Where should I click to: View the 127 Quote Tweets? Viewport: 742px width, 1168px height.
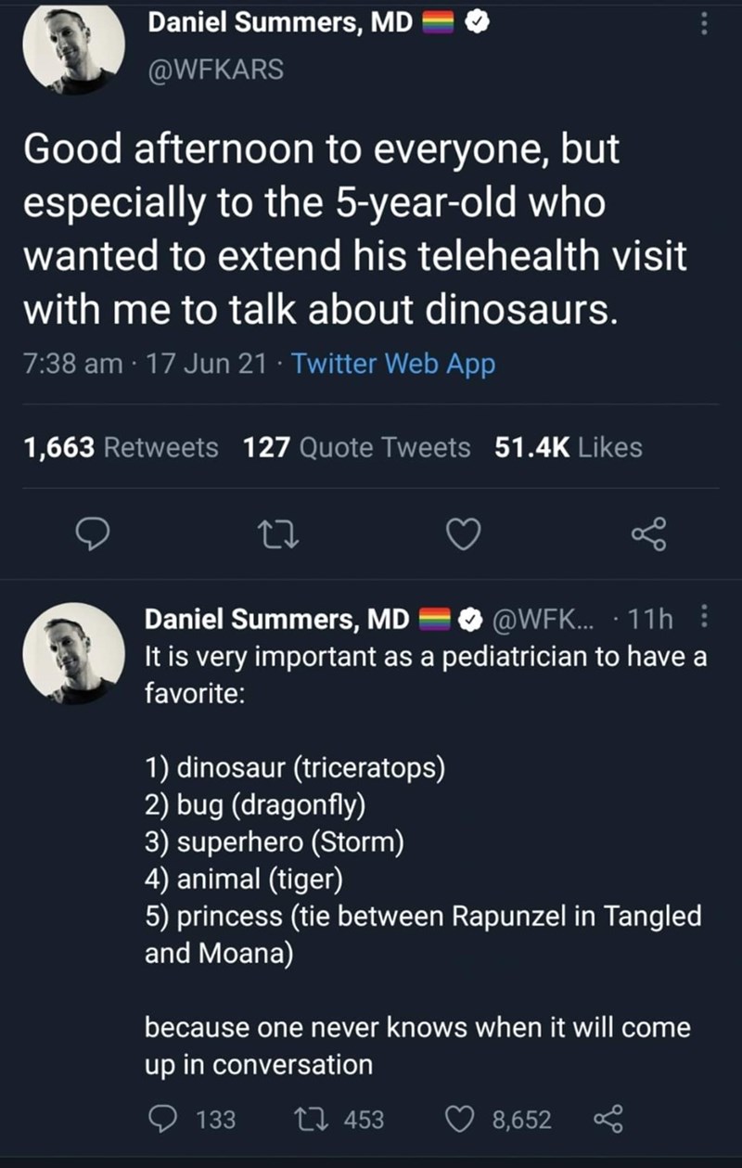click(x=356, y=448)
